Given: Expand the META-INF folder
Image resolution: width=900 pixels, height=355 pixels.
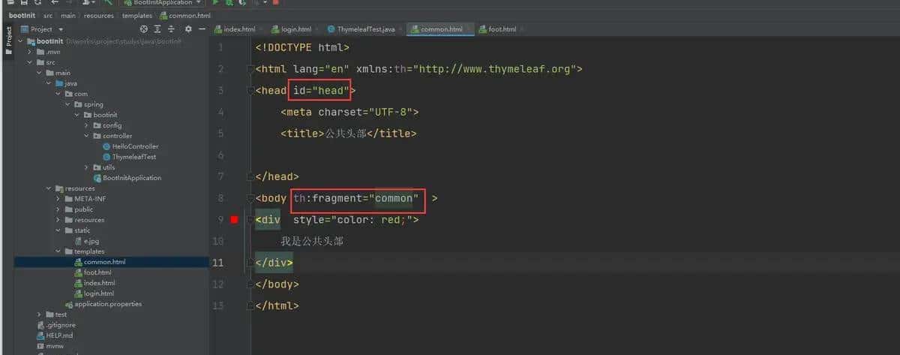Looking at the screenshot, I should [58, 199].
